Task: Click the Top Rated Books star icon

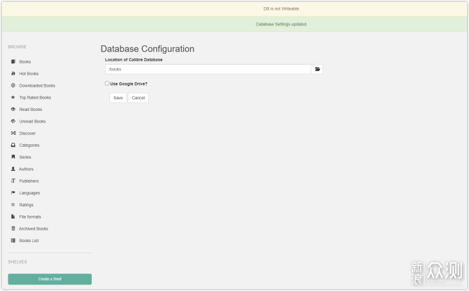Action: point(13,97)
